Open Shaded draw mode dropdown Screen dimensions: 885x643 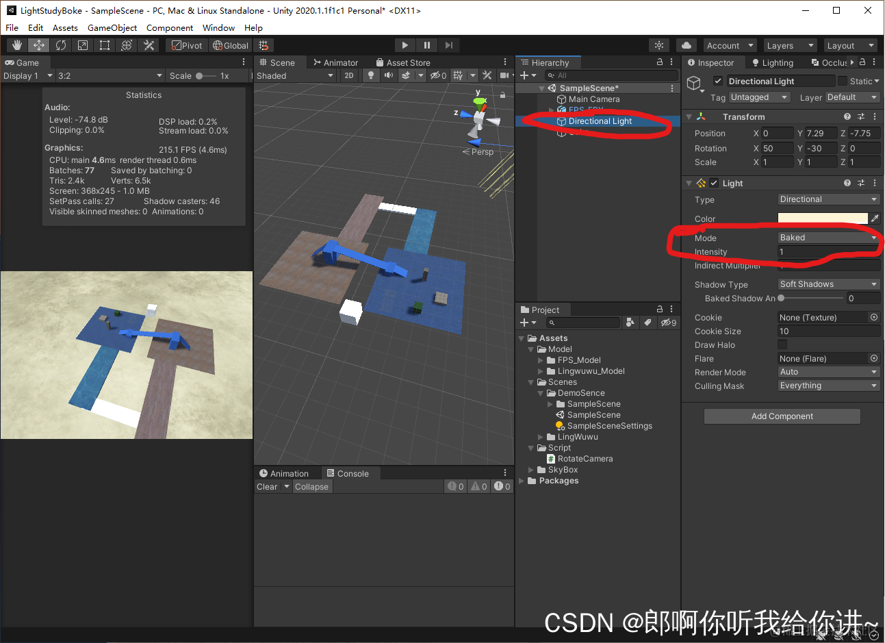(x=295, y=75)
